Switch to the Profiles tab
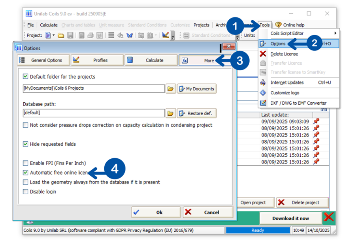The height and width of the screenshot is (248, 358). tap(97, 60)
